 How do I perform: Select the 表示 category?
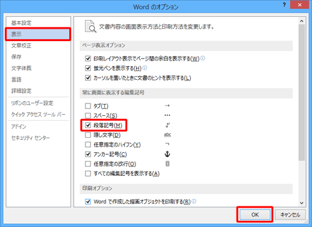[38, 34]
